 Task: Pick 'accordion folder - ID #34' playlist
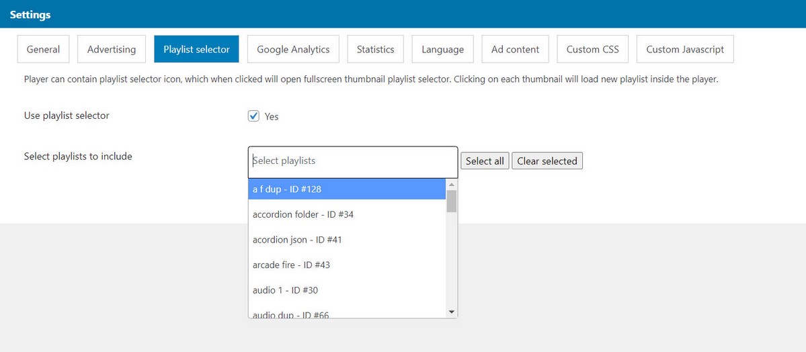347,215
